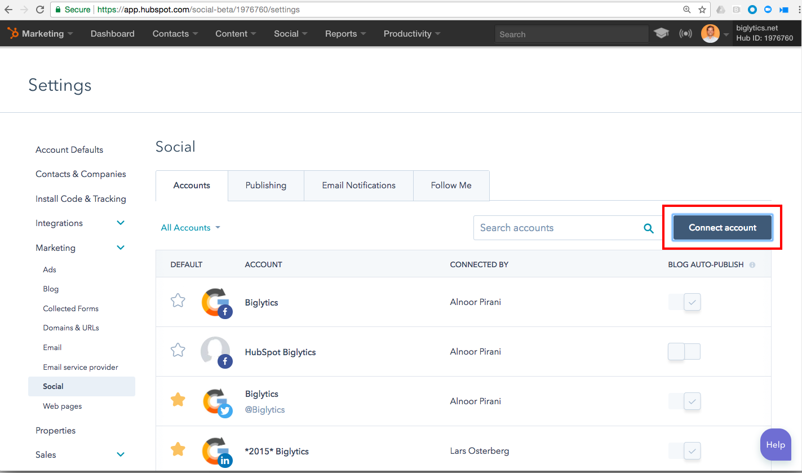Open the Content navigation dropdown

[236, 34]
